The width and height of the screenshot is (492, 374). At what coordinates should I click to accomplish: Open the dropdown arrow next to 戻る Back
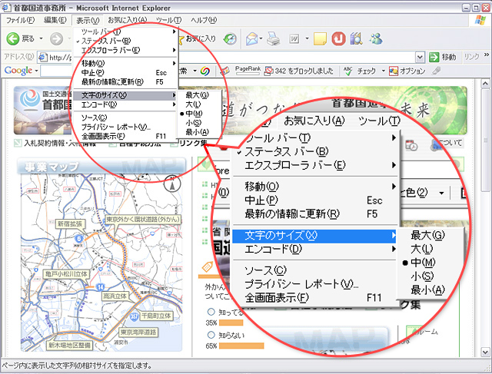tap(41, 39)
